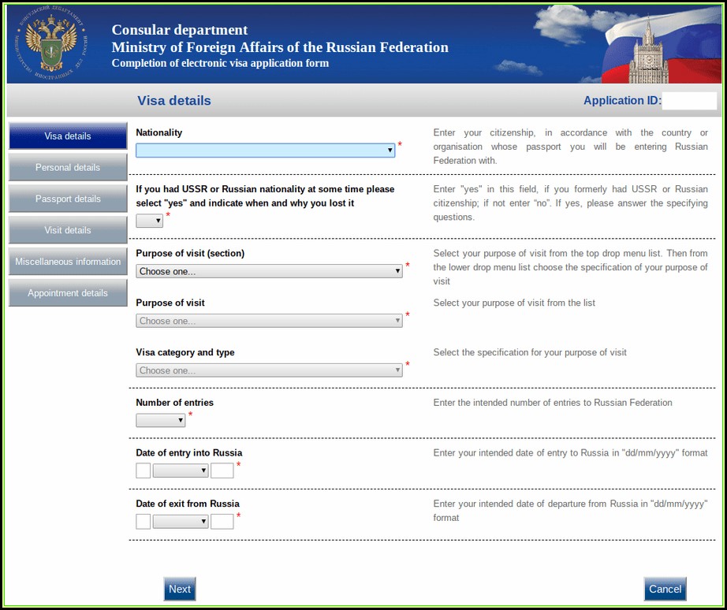Image resolution: width=727 pixels, height=610 pixels.
Task: Open the Passport details section
Action: (x=68, y=199)
